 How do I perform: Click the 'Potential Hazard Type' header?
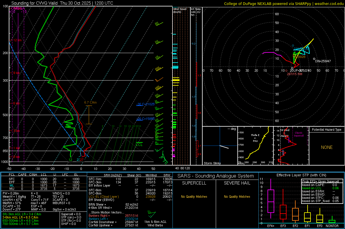click(327, 130)
